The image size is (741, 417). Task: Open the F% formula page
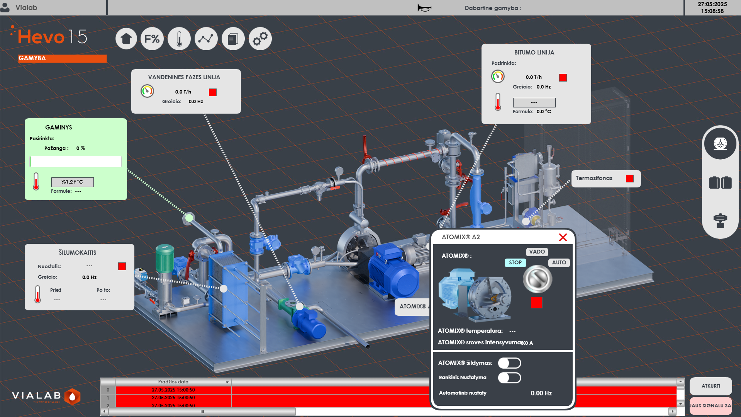(x=152, y=39)
